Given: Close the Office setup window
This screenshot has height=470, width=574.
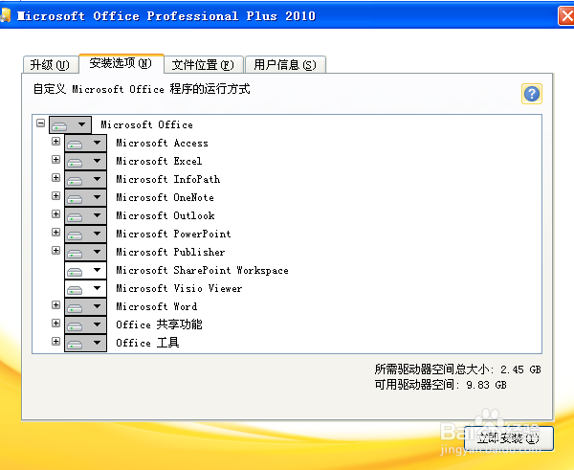Looking at the screenshot, I should [566, 15].
